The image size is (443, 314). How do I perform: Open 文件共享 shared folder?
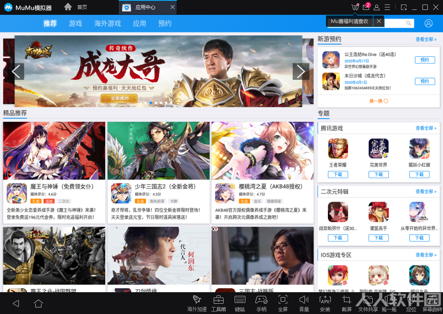pyautogui.click(x=368, y=303)
